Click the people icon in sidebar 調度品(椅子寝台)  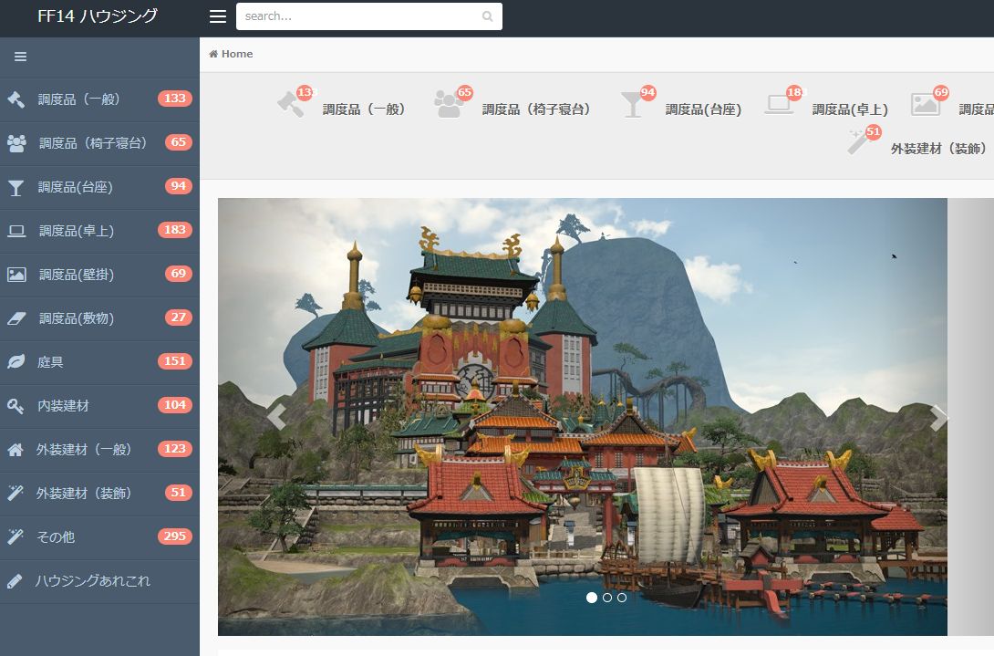(16, 142)
